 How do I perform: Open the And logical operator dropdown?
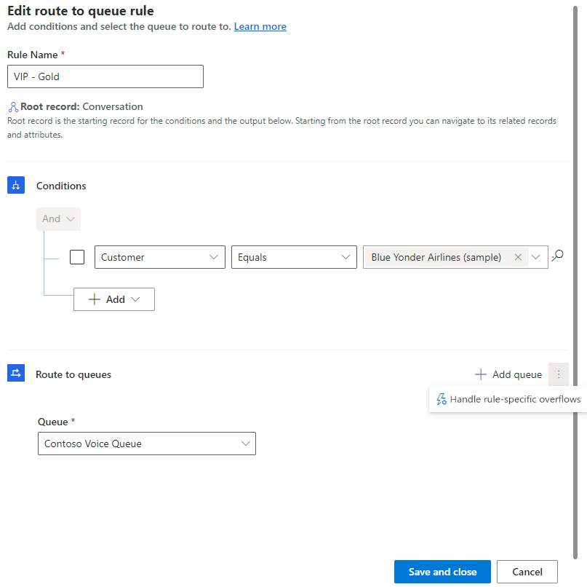coord(58,218)
